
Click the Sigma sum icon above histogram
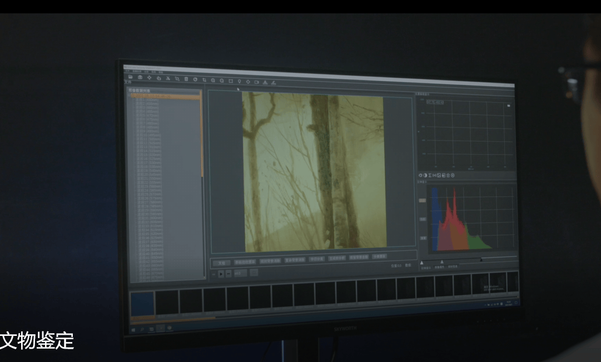pos(430,175)
